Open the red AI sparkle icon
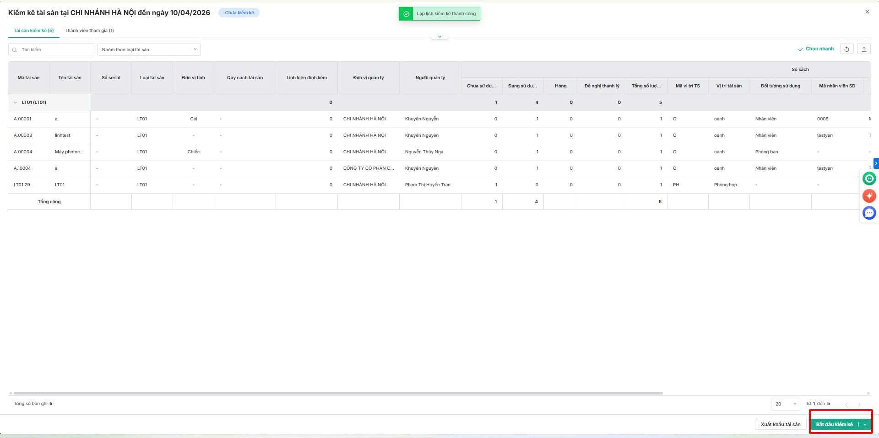Screen dimensions: 879x438 coord(869,196)
